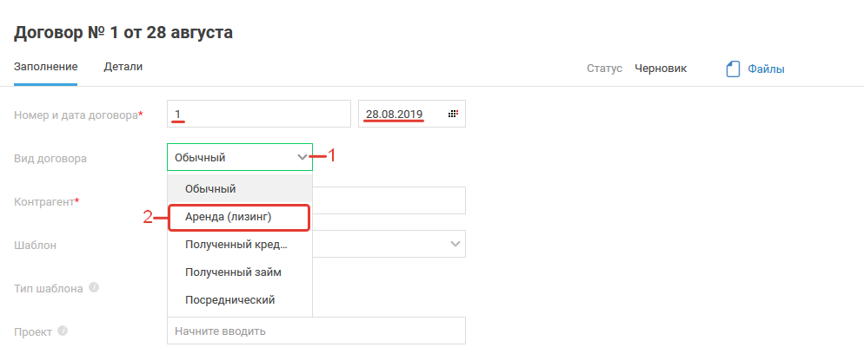Click the help icon beside Проект

pyautogui.click(x=63, y=331)
